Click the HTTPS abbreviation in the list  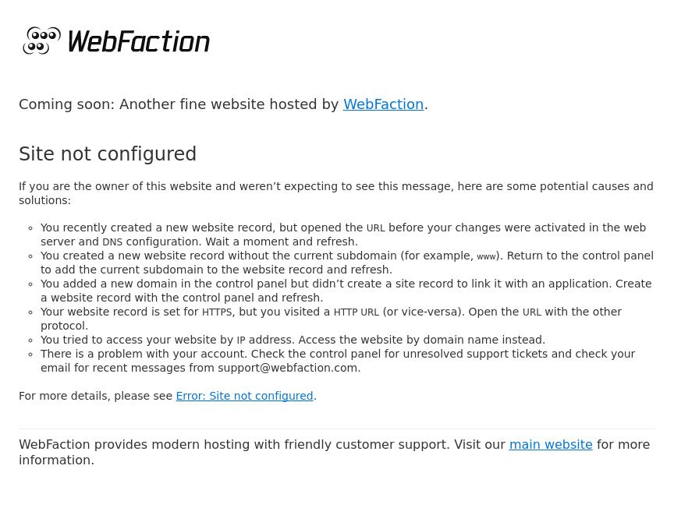[217, 312]
